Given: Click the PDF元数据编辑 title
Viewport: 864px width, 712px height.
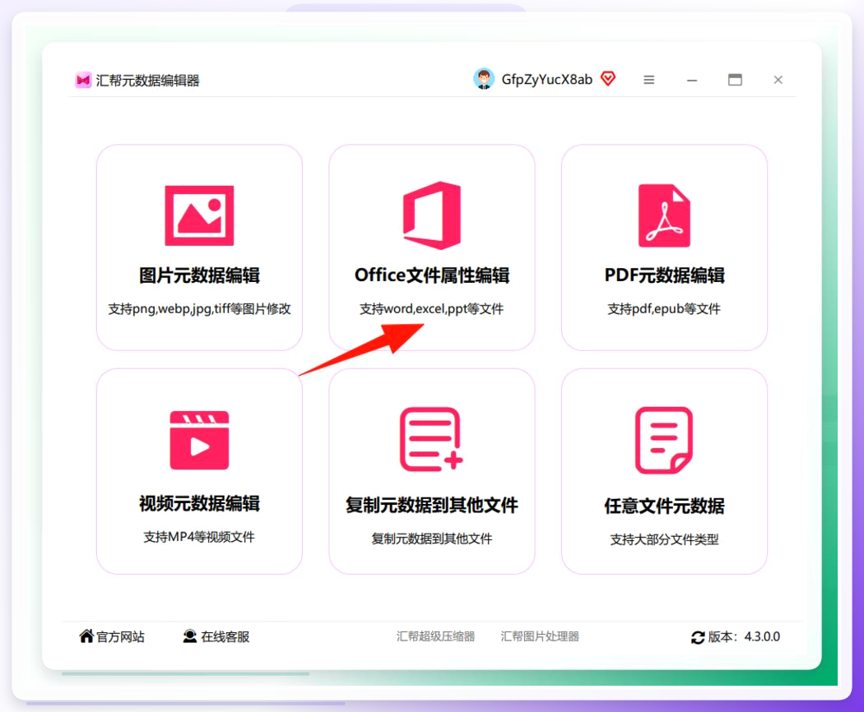Looking at the screenshot, I should click(x=664, y=275).
